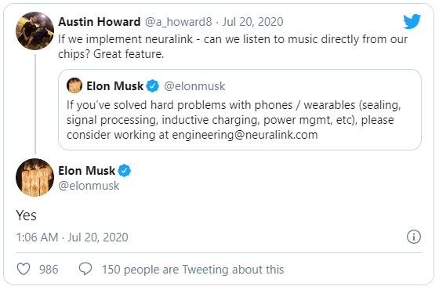The image size is (439, 290).
Task: Open @elonmusk handle under main tweet name
Action: click(89, 186)
